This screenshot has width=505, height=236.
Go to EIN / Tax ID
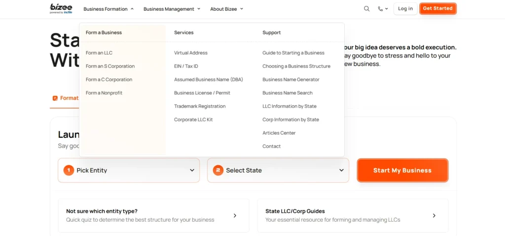[x=186, y=66]
